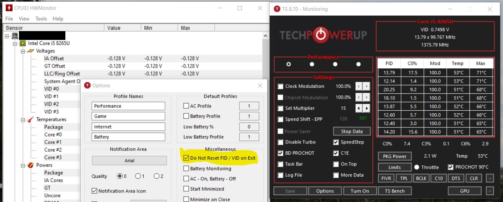Click the ThrottleStop icon in Options dialog title
The height and width of the screenshot is (202, 503).
(87, 86)
